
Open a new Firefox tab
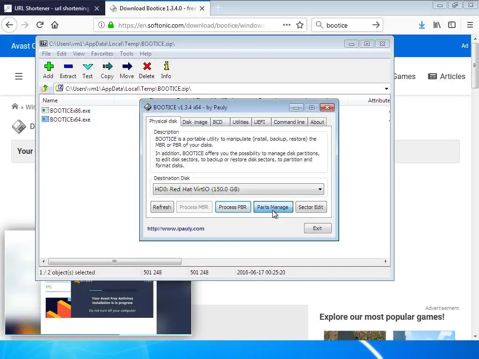coord(218,8)
